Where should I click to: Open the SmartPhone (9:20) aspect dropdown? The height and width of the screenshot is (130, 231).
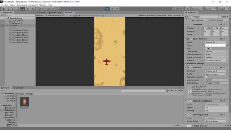[x=60, y=16]
